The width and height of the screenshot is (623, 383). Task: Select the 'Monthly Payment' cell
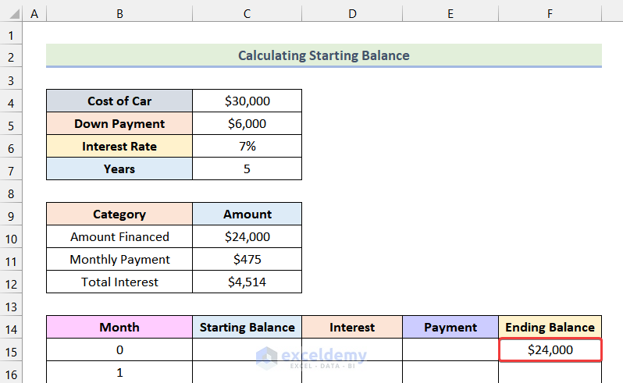tap(119, 259)
